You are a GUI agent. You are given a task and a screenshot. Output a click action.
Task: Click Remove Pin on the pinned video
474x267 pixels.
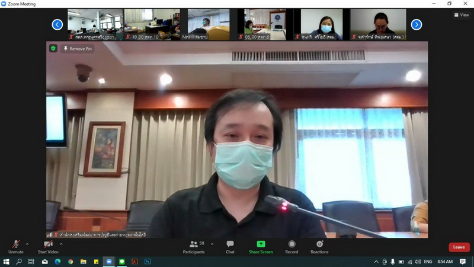click(78, 49)
